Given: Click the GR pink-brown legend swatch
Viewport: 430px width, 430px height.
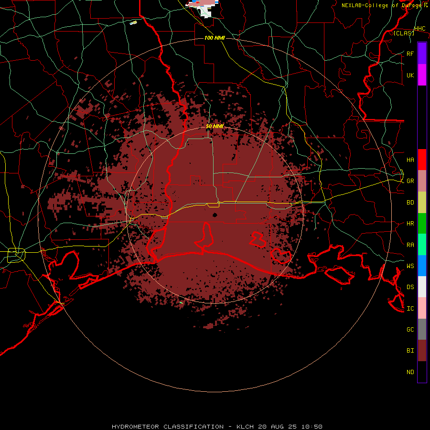Looking at the screenshot, I should (x=422, y=181).
